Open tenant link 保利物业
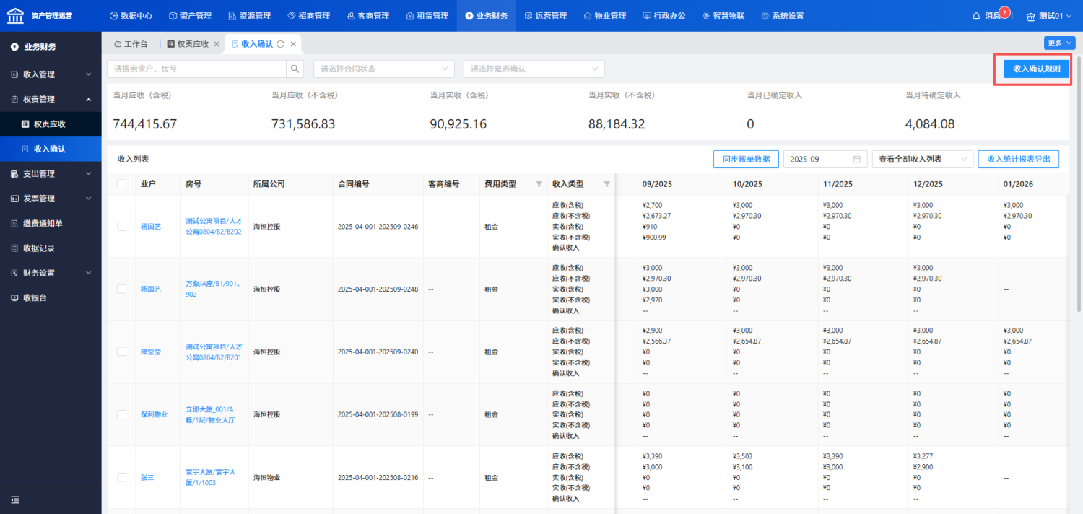The height and width of the screenshot is (514, 1083). click(x=154, y=414)
